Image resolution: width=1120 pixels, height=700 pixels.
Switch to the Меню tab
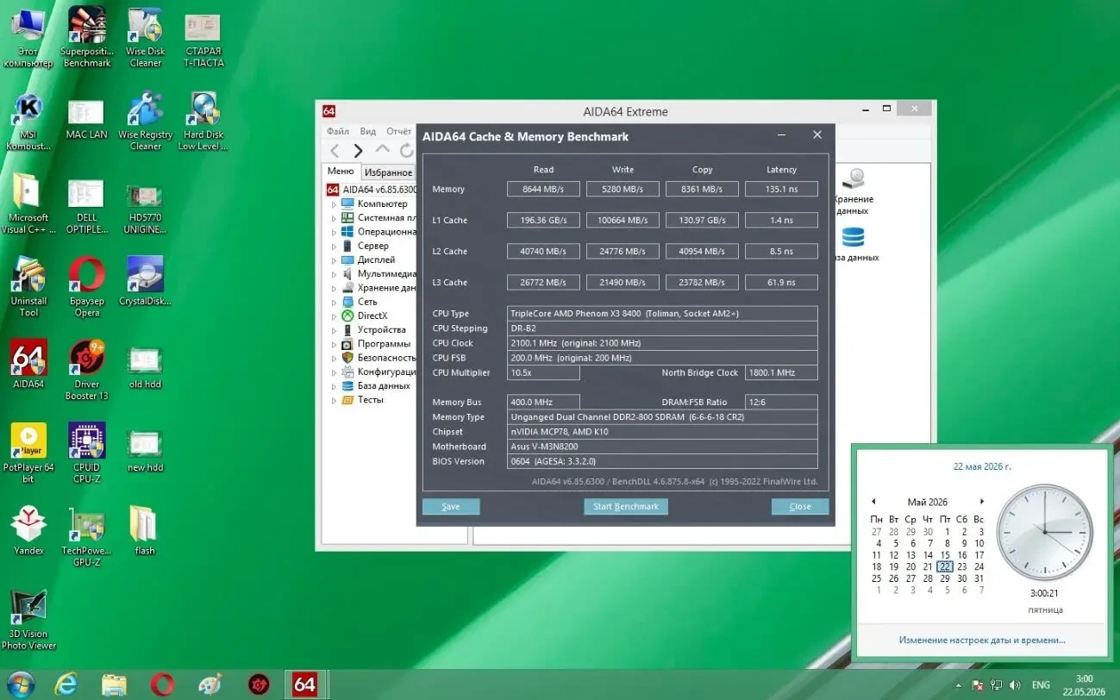[341, 172]
